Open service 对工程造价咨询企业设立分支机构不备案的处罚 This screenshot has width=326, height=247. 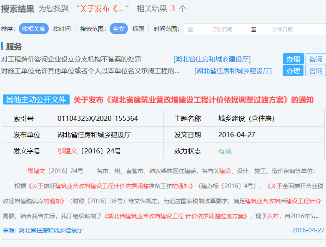point(71,59)
